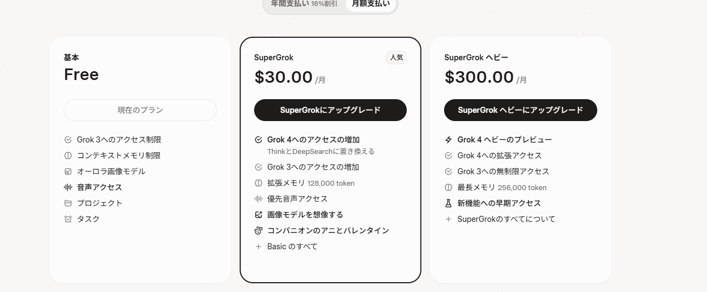Image resolution: width=707 pixels, height=292 pixels.
Task: Expand the plus beside SuperGrokのすべてについて
Action: (448, 219)
